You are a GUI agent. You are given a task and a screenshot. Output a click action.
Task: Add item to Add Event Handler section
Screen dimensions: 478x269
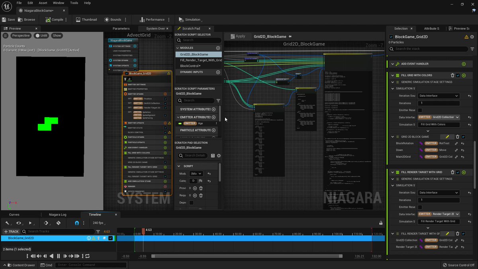464,64
